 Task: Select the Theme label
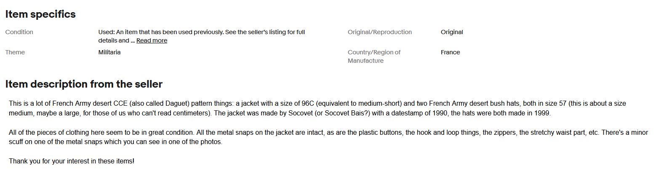point(15,52)
